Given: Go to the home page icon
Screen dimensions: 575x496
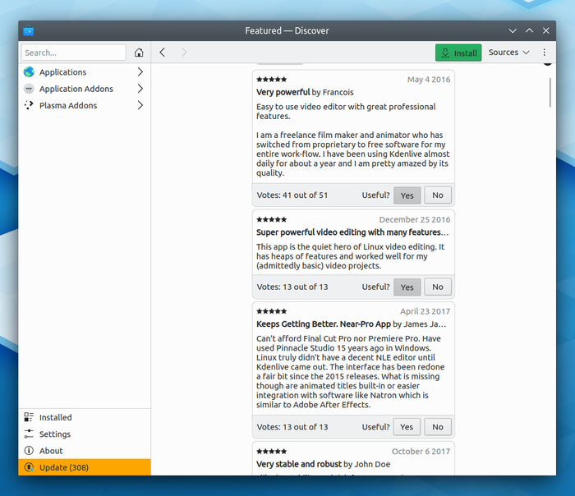Looking at the screenshot, I should (x=139, y=53).
